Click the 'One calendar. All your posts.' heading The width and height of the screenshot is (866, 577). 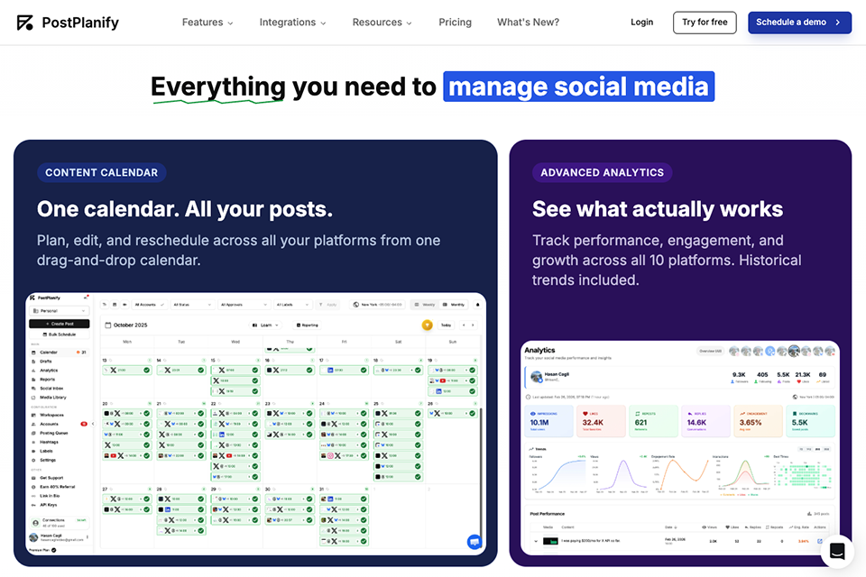click(x=185, y=209)
